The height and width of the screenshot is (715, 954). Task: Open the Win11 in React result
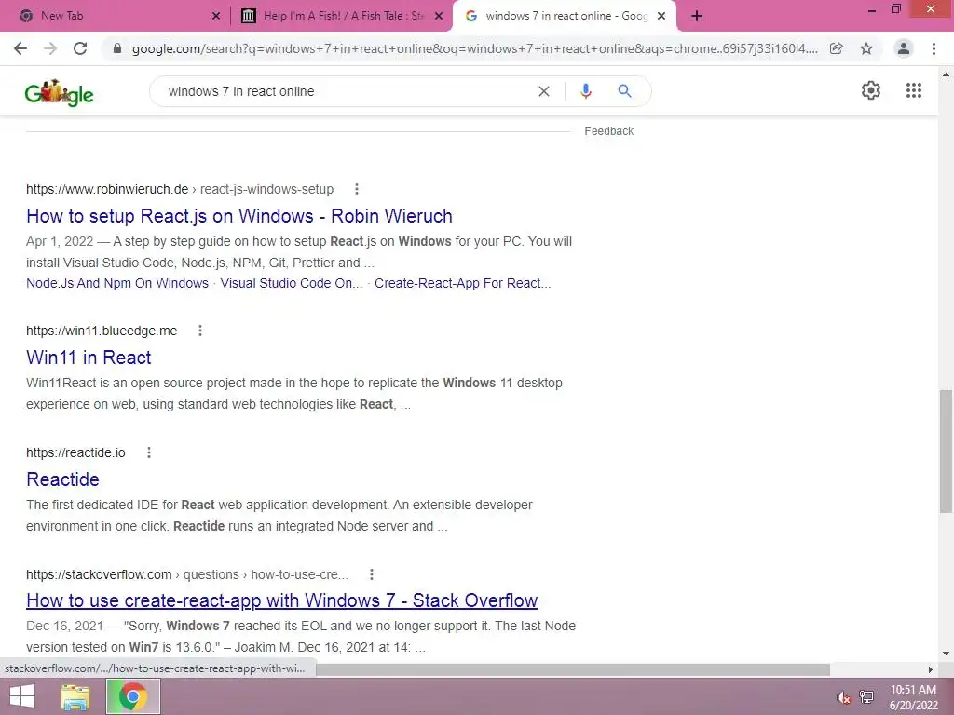tap(89, 357)
